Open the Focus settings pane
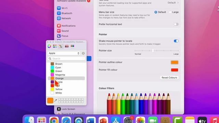This screenshot has height=123, width=219. [x=63, y=36]
